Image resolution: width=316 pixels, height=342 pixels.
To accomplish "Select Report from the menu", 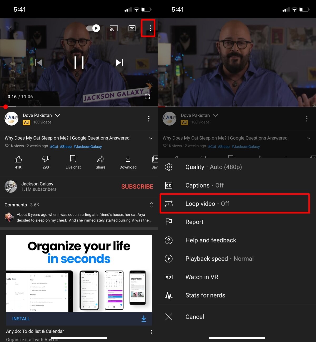I will click(194, 222).
